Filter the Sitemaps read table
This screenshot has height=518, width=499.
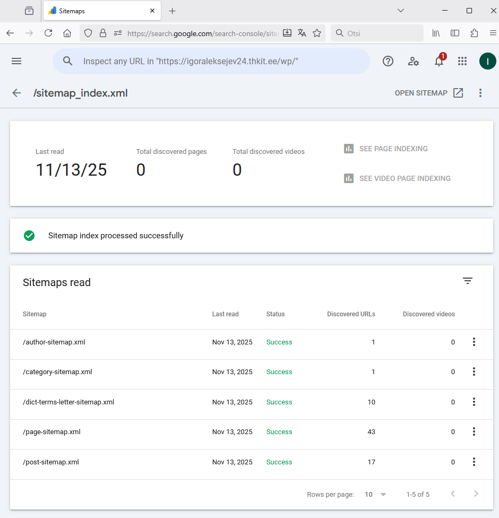pos(468,281)
